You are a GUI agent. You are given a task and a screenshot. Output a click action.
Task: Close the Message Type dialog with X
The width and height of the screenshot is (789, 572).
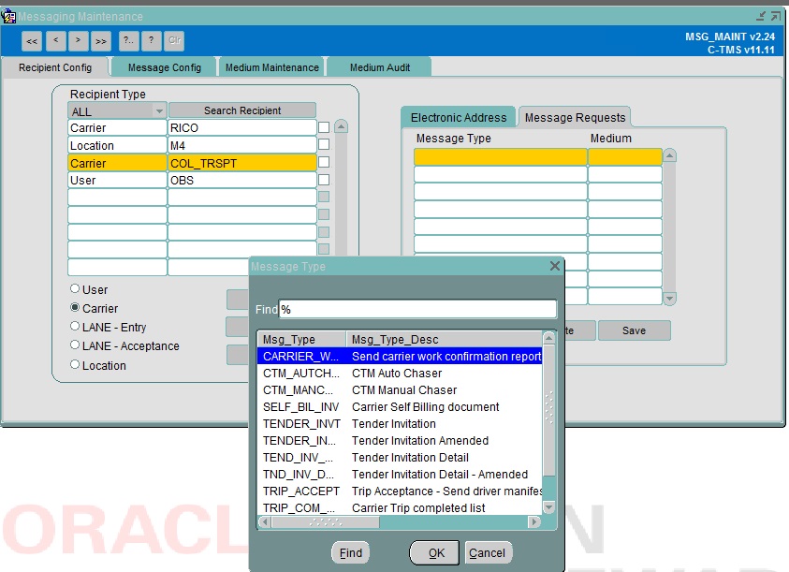pyautogui.click(x=554, y=266)
